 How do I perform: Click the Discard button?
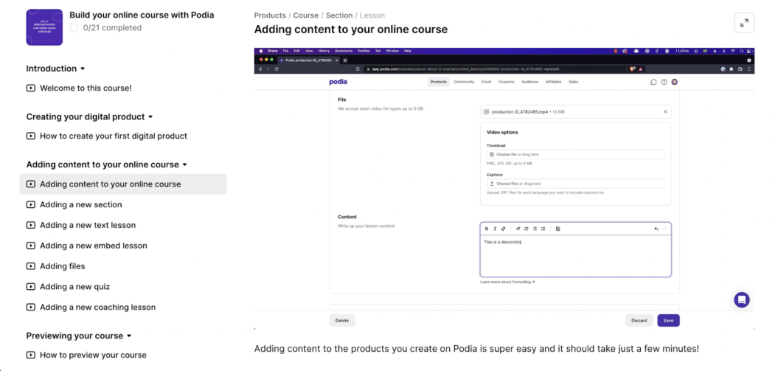pyautogui.click(x=639, y=320)
